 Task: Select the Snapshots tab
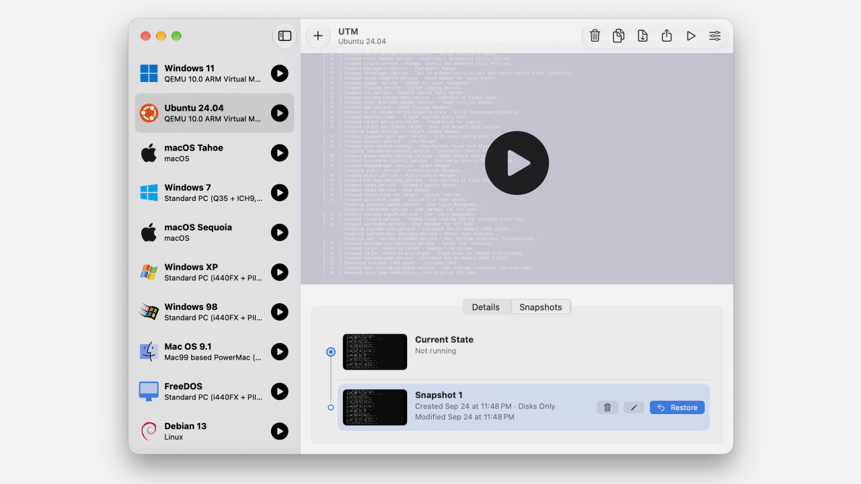coord(541,307)
